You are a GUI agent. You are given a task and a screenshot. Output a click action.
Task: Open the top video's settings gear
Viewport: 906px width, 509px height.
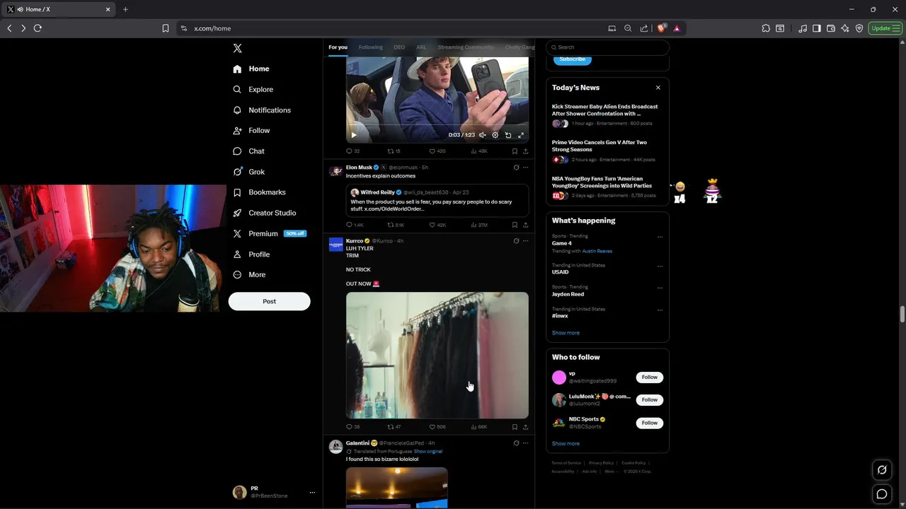click(x=495, y=135)
